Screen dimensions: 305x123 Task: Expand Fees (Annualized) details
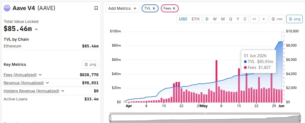click(40, 75)
